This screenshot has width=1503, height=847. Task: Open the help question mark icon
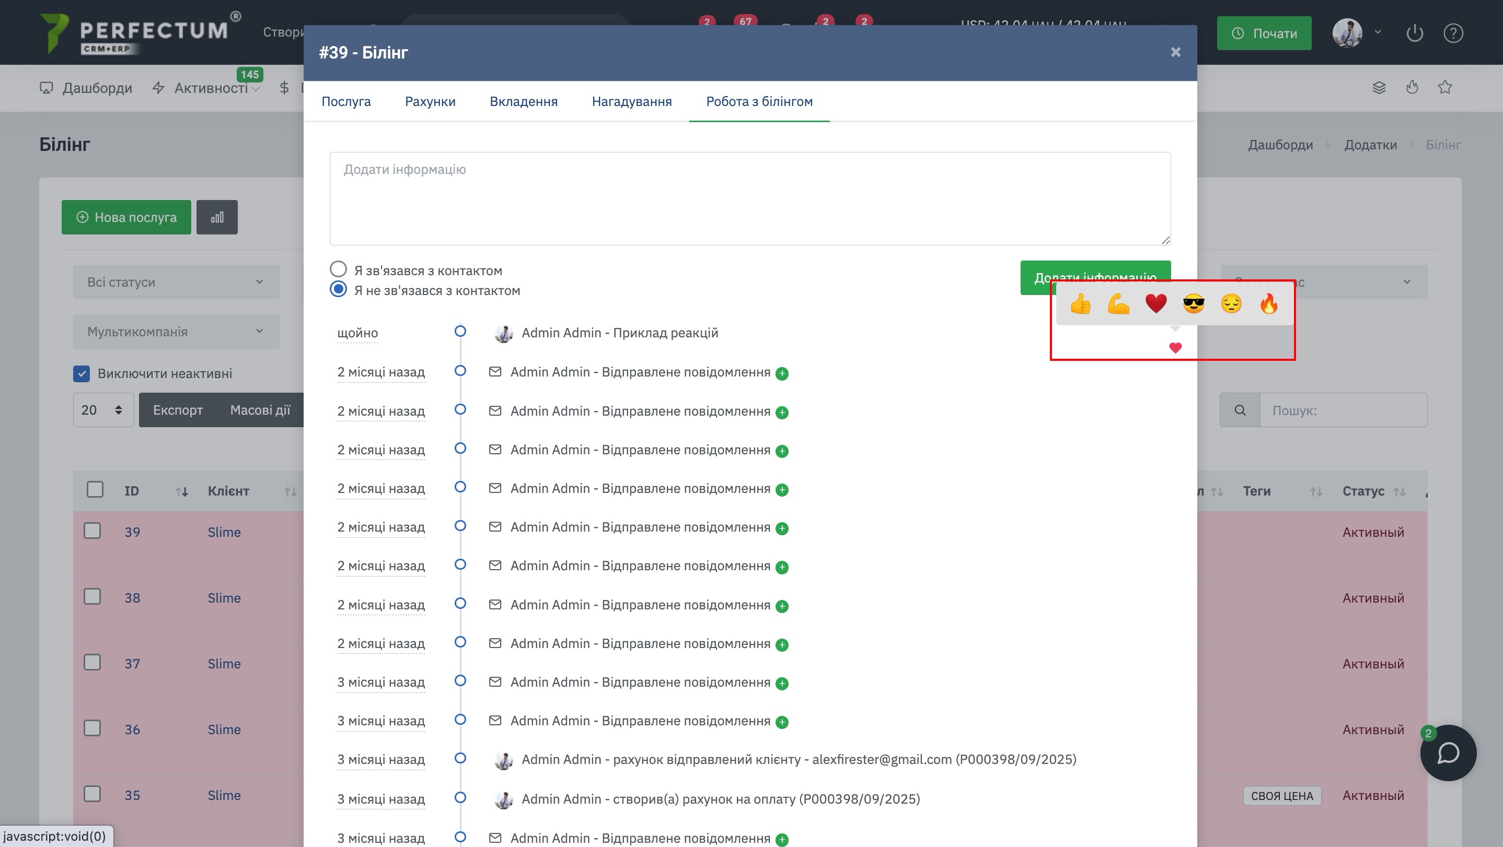(x=1453, y=33)
